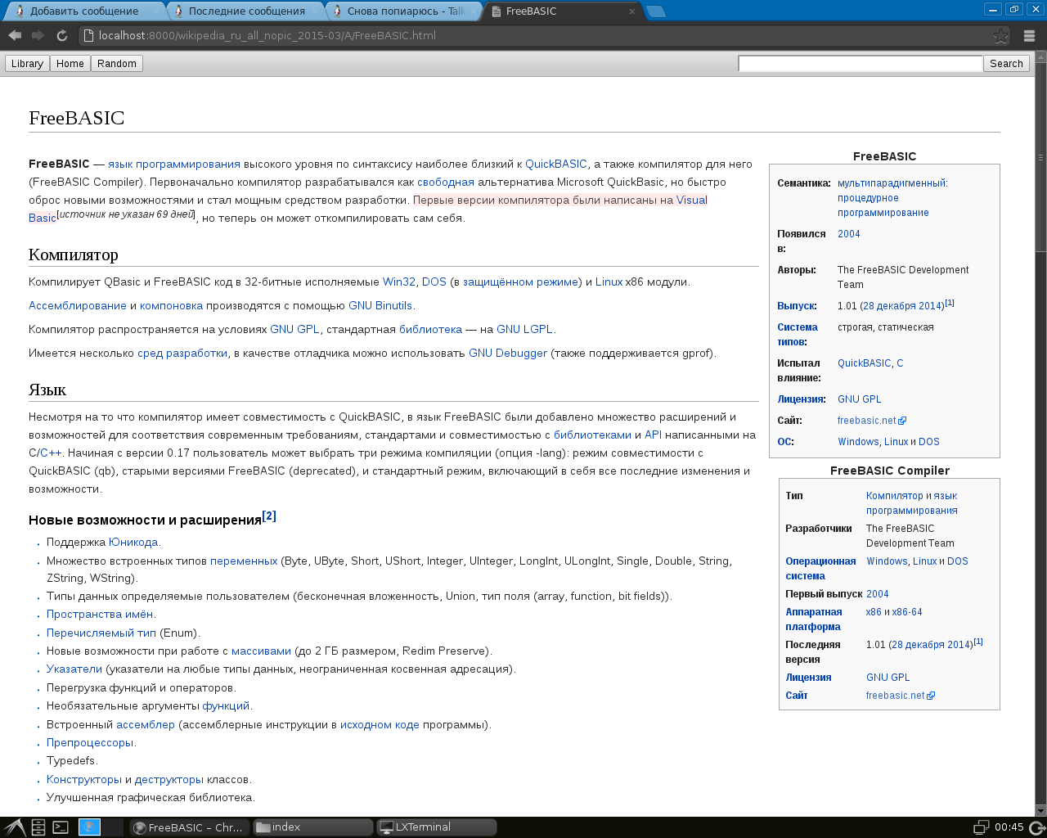The width and height of the screenshot is (1047, 838).
Task: Open the LXDE start menu icon
Action: (x=14, y=827)
